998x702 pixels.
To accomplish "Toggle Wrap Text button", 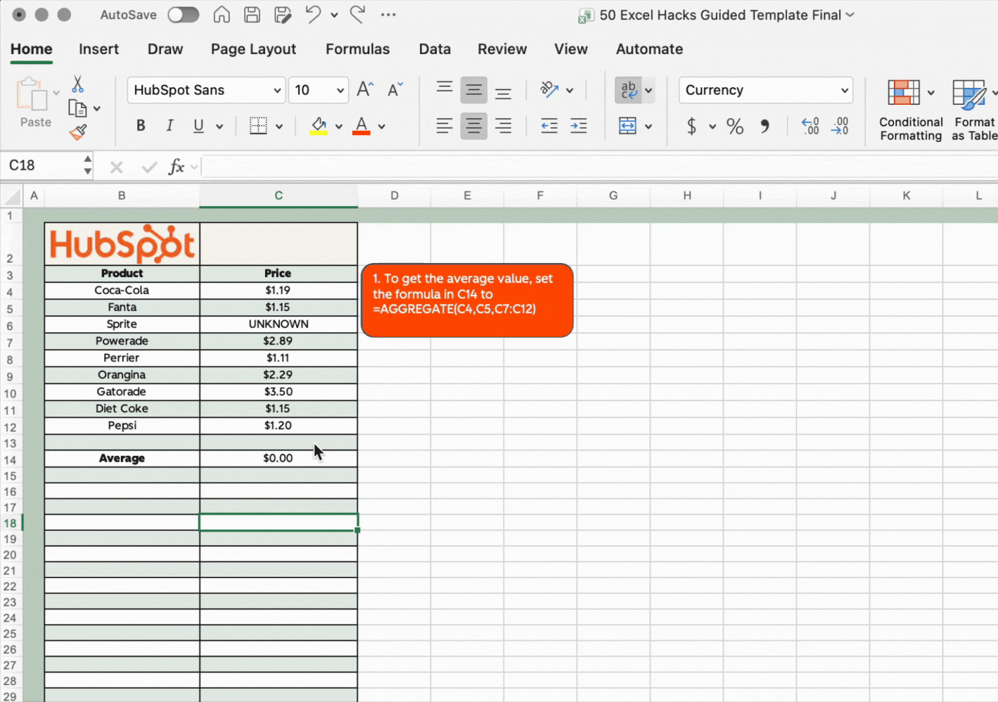I will click(628, 90).
